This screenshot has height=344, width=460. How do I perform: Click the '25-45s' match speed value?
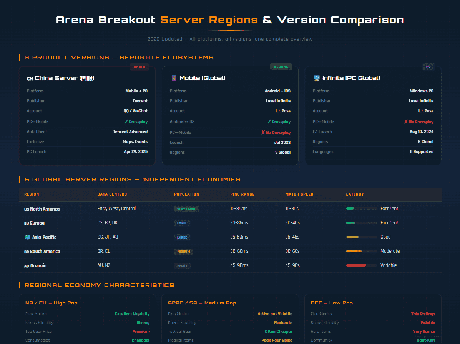(292, 237)
